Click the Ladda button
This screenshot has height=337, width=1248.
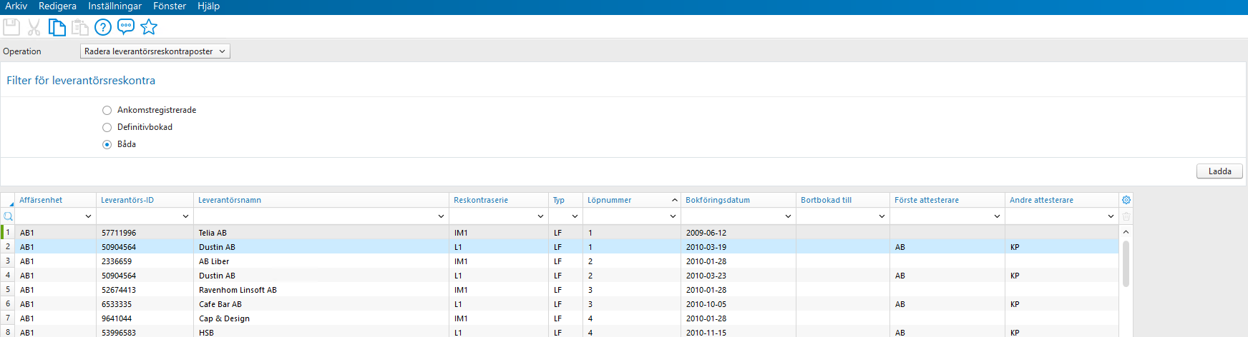1219,171
